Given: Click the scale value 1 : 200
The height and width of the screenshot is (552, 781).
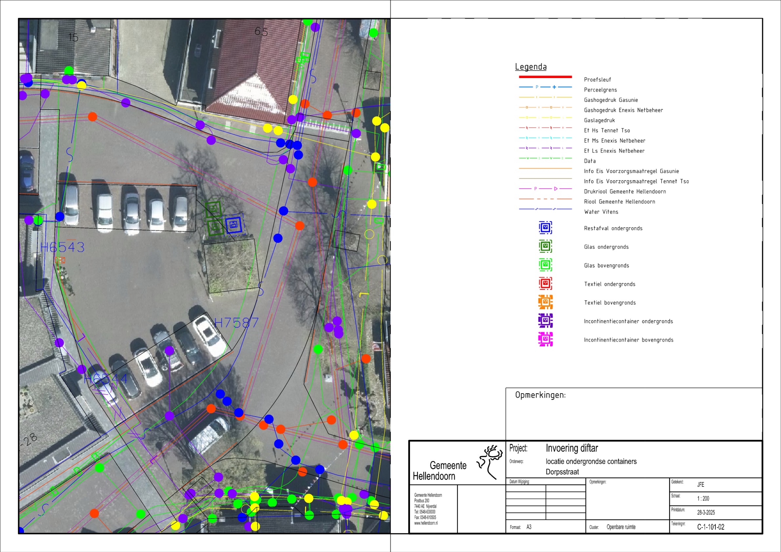Looking at the screenshot, I should coord(703,499).
